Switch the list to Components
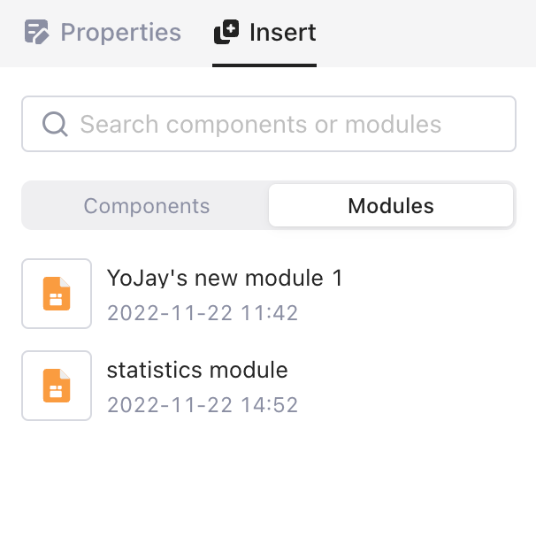 (147, 206)
